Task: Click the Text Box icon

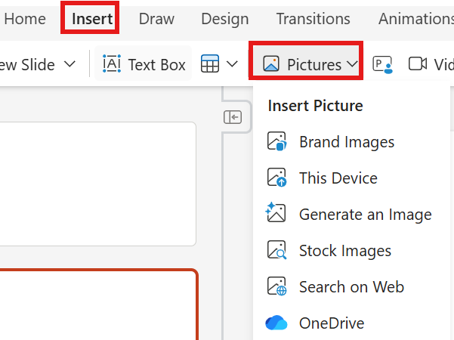Action: click(x=112, y=63)
